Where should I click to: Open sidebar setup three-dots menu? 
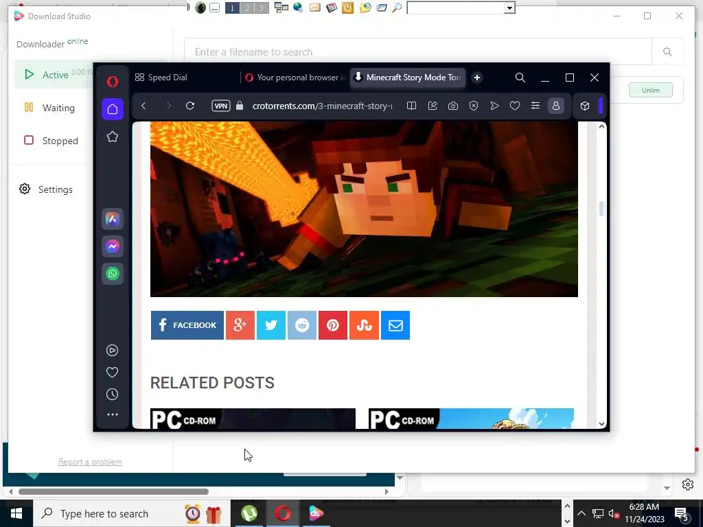coord(113,414)
